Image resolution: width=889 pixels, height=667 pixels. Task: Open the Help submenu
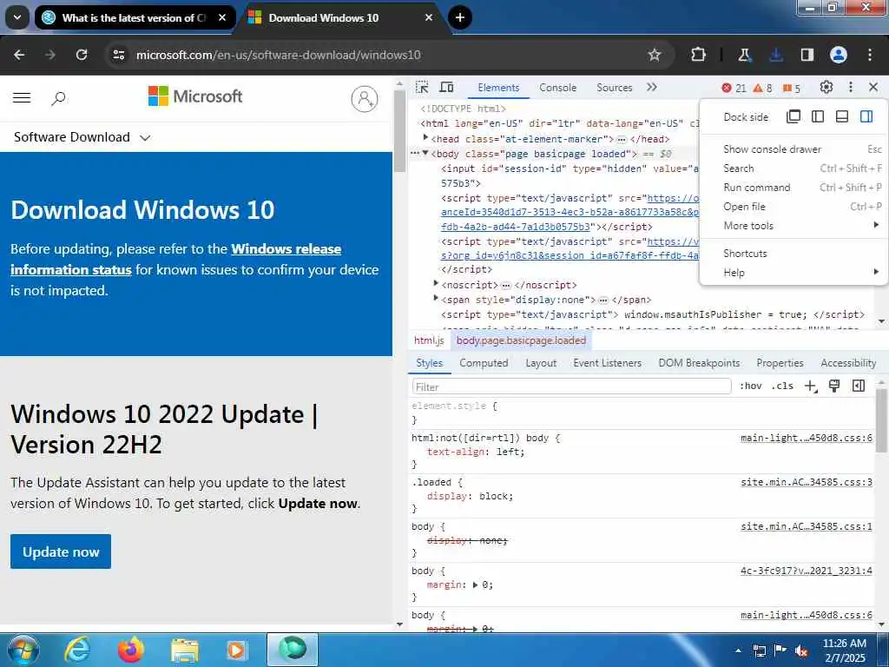pyautogui.click(x=794, y=273)
